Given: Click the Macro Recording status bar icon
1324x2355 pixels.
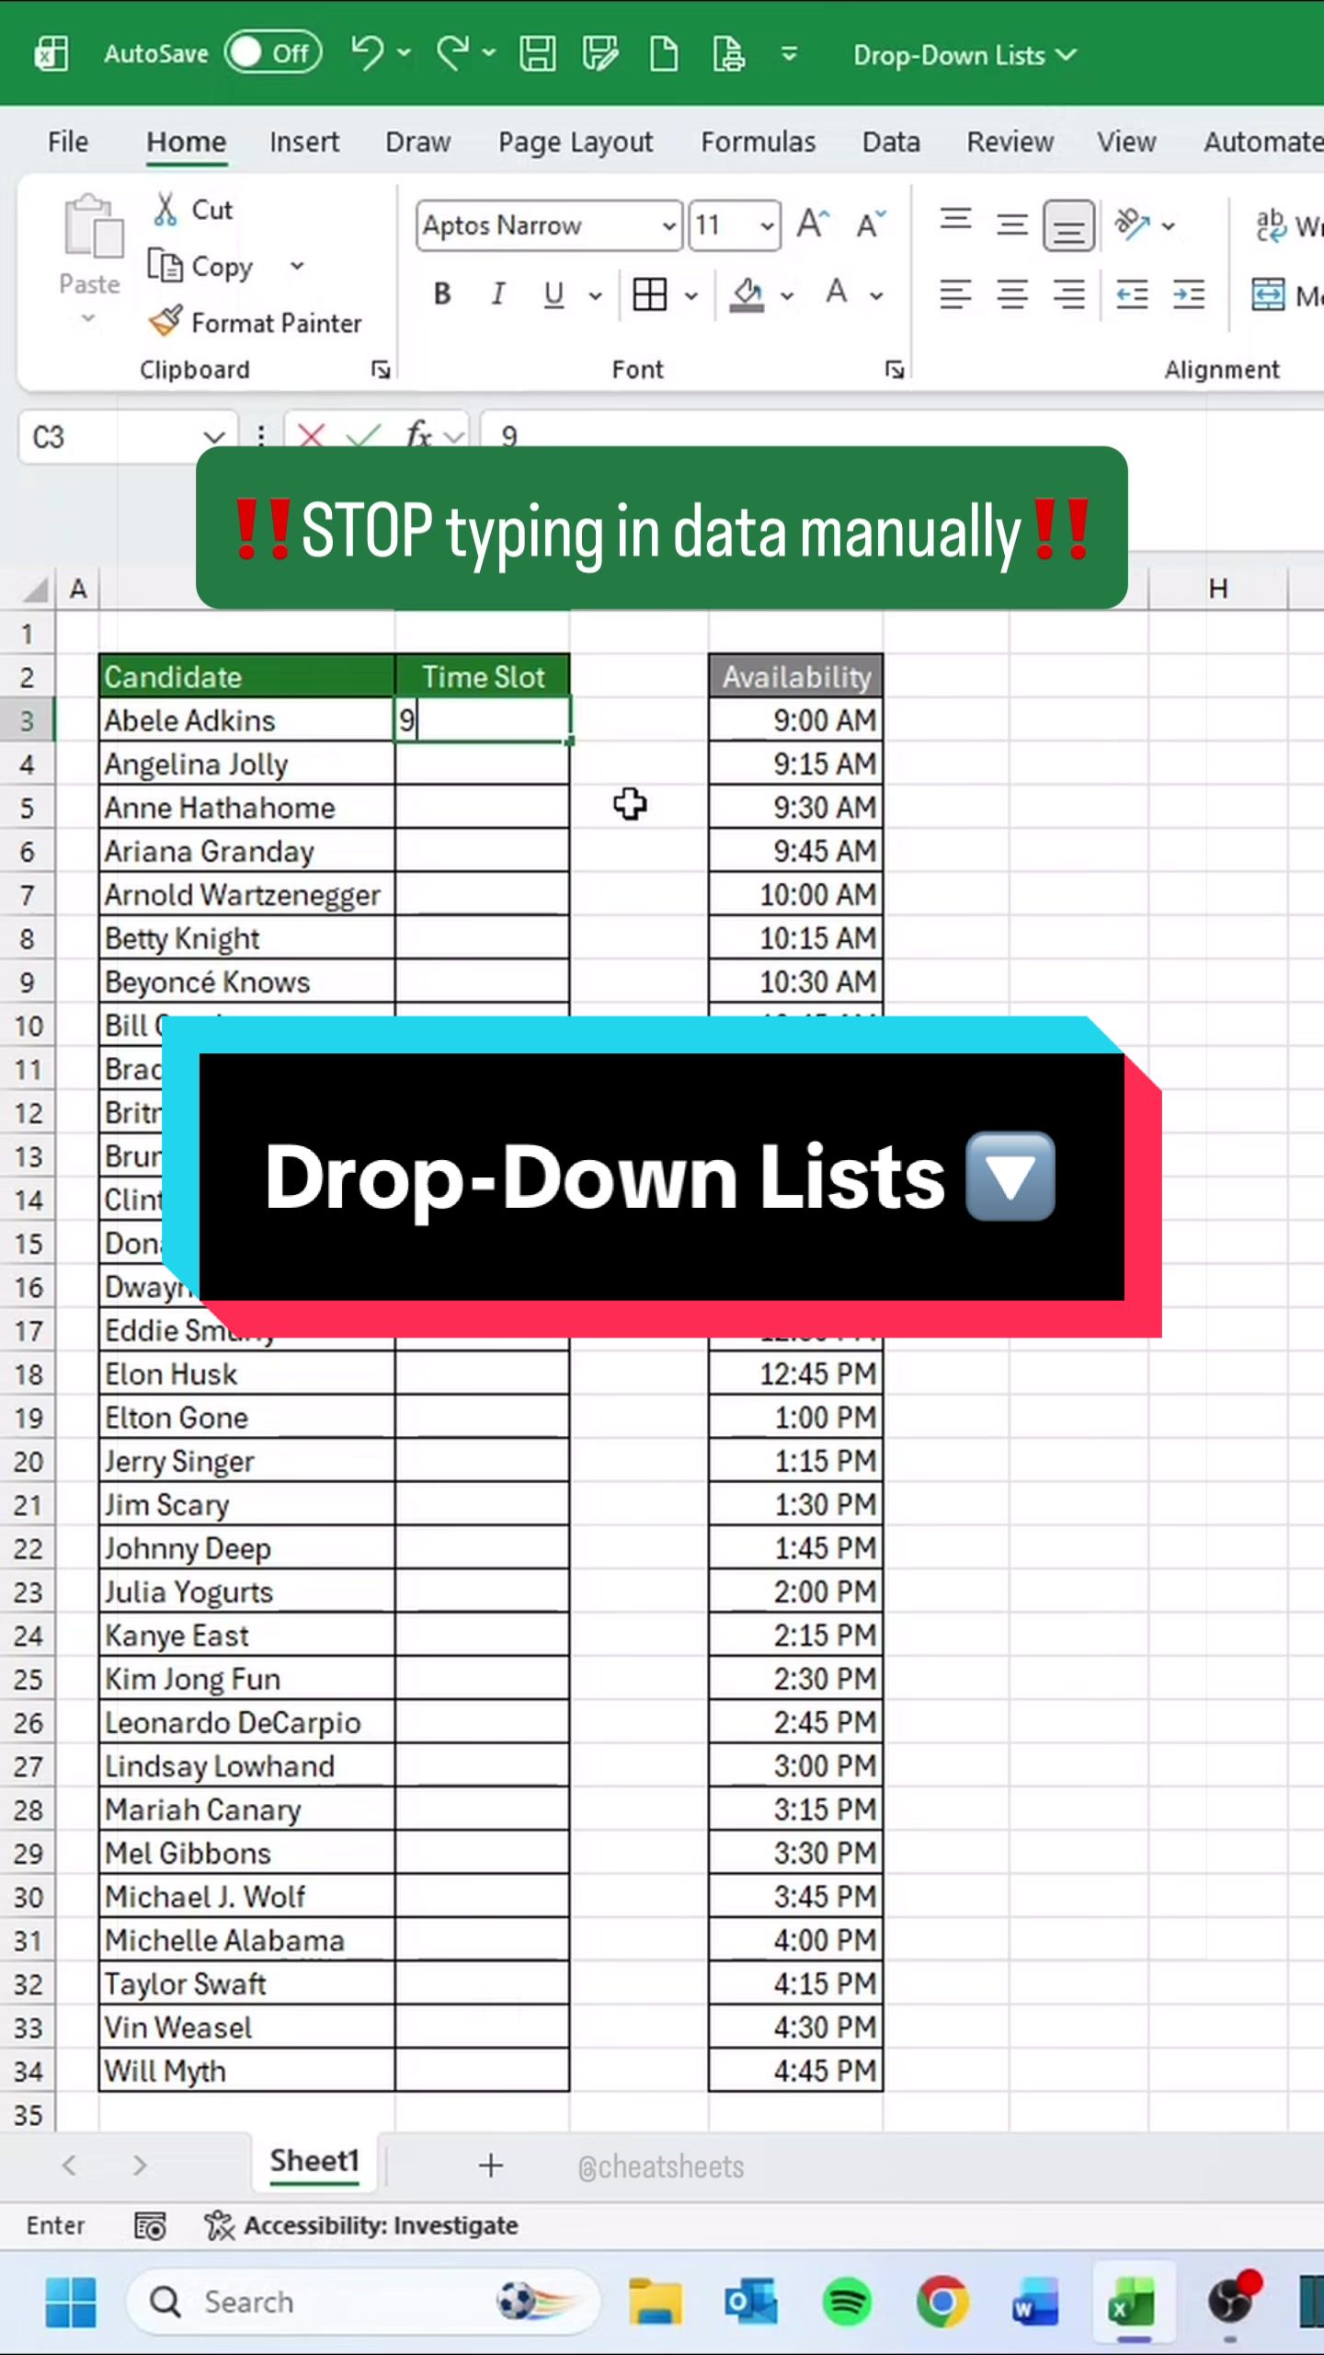Looking at the screenshot, I should [150, 2226].
